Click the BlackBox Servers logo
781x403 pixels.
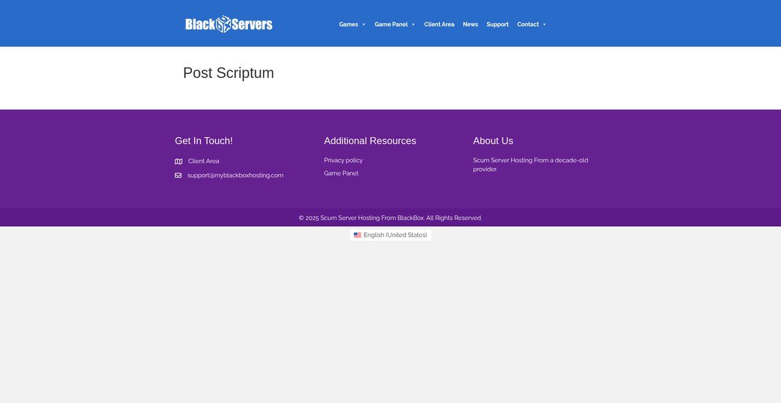pyautogui.click(x=228, y=24)
